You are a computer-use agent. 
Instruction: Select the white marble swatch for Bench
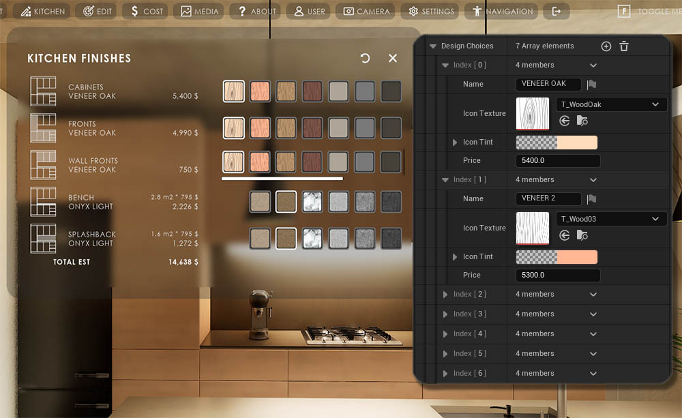point(312,202)
